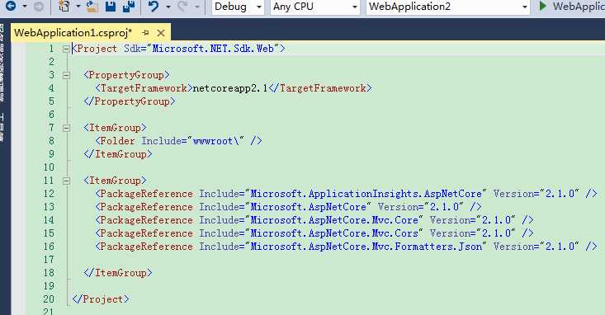Image resolution: width=605 pixels, height=315 pixels.
Task: Click the green Start debugging play icon
Action: click(x=543, y=6)
